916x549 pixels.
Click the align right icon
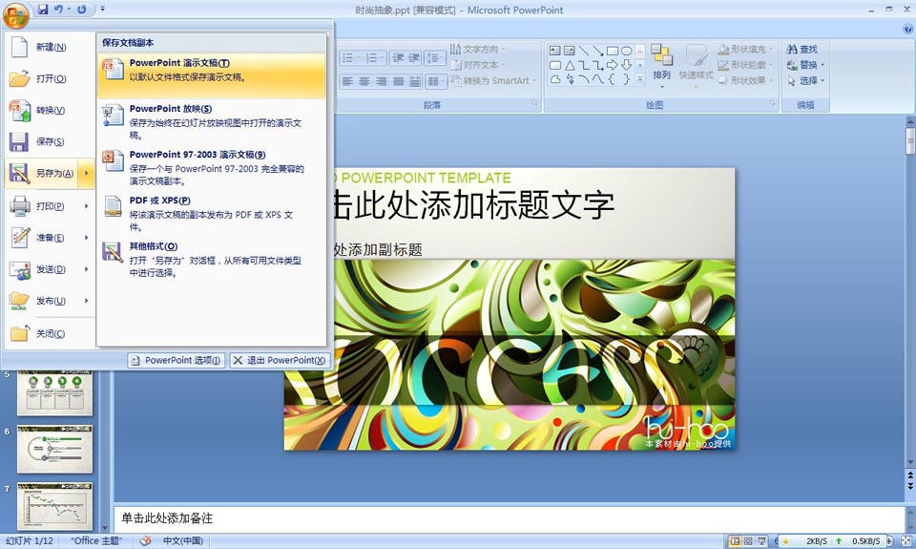(382, 81)
